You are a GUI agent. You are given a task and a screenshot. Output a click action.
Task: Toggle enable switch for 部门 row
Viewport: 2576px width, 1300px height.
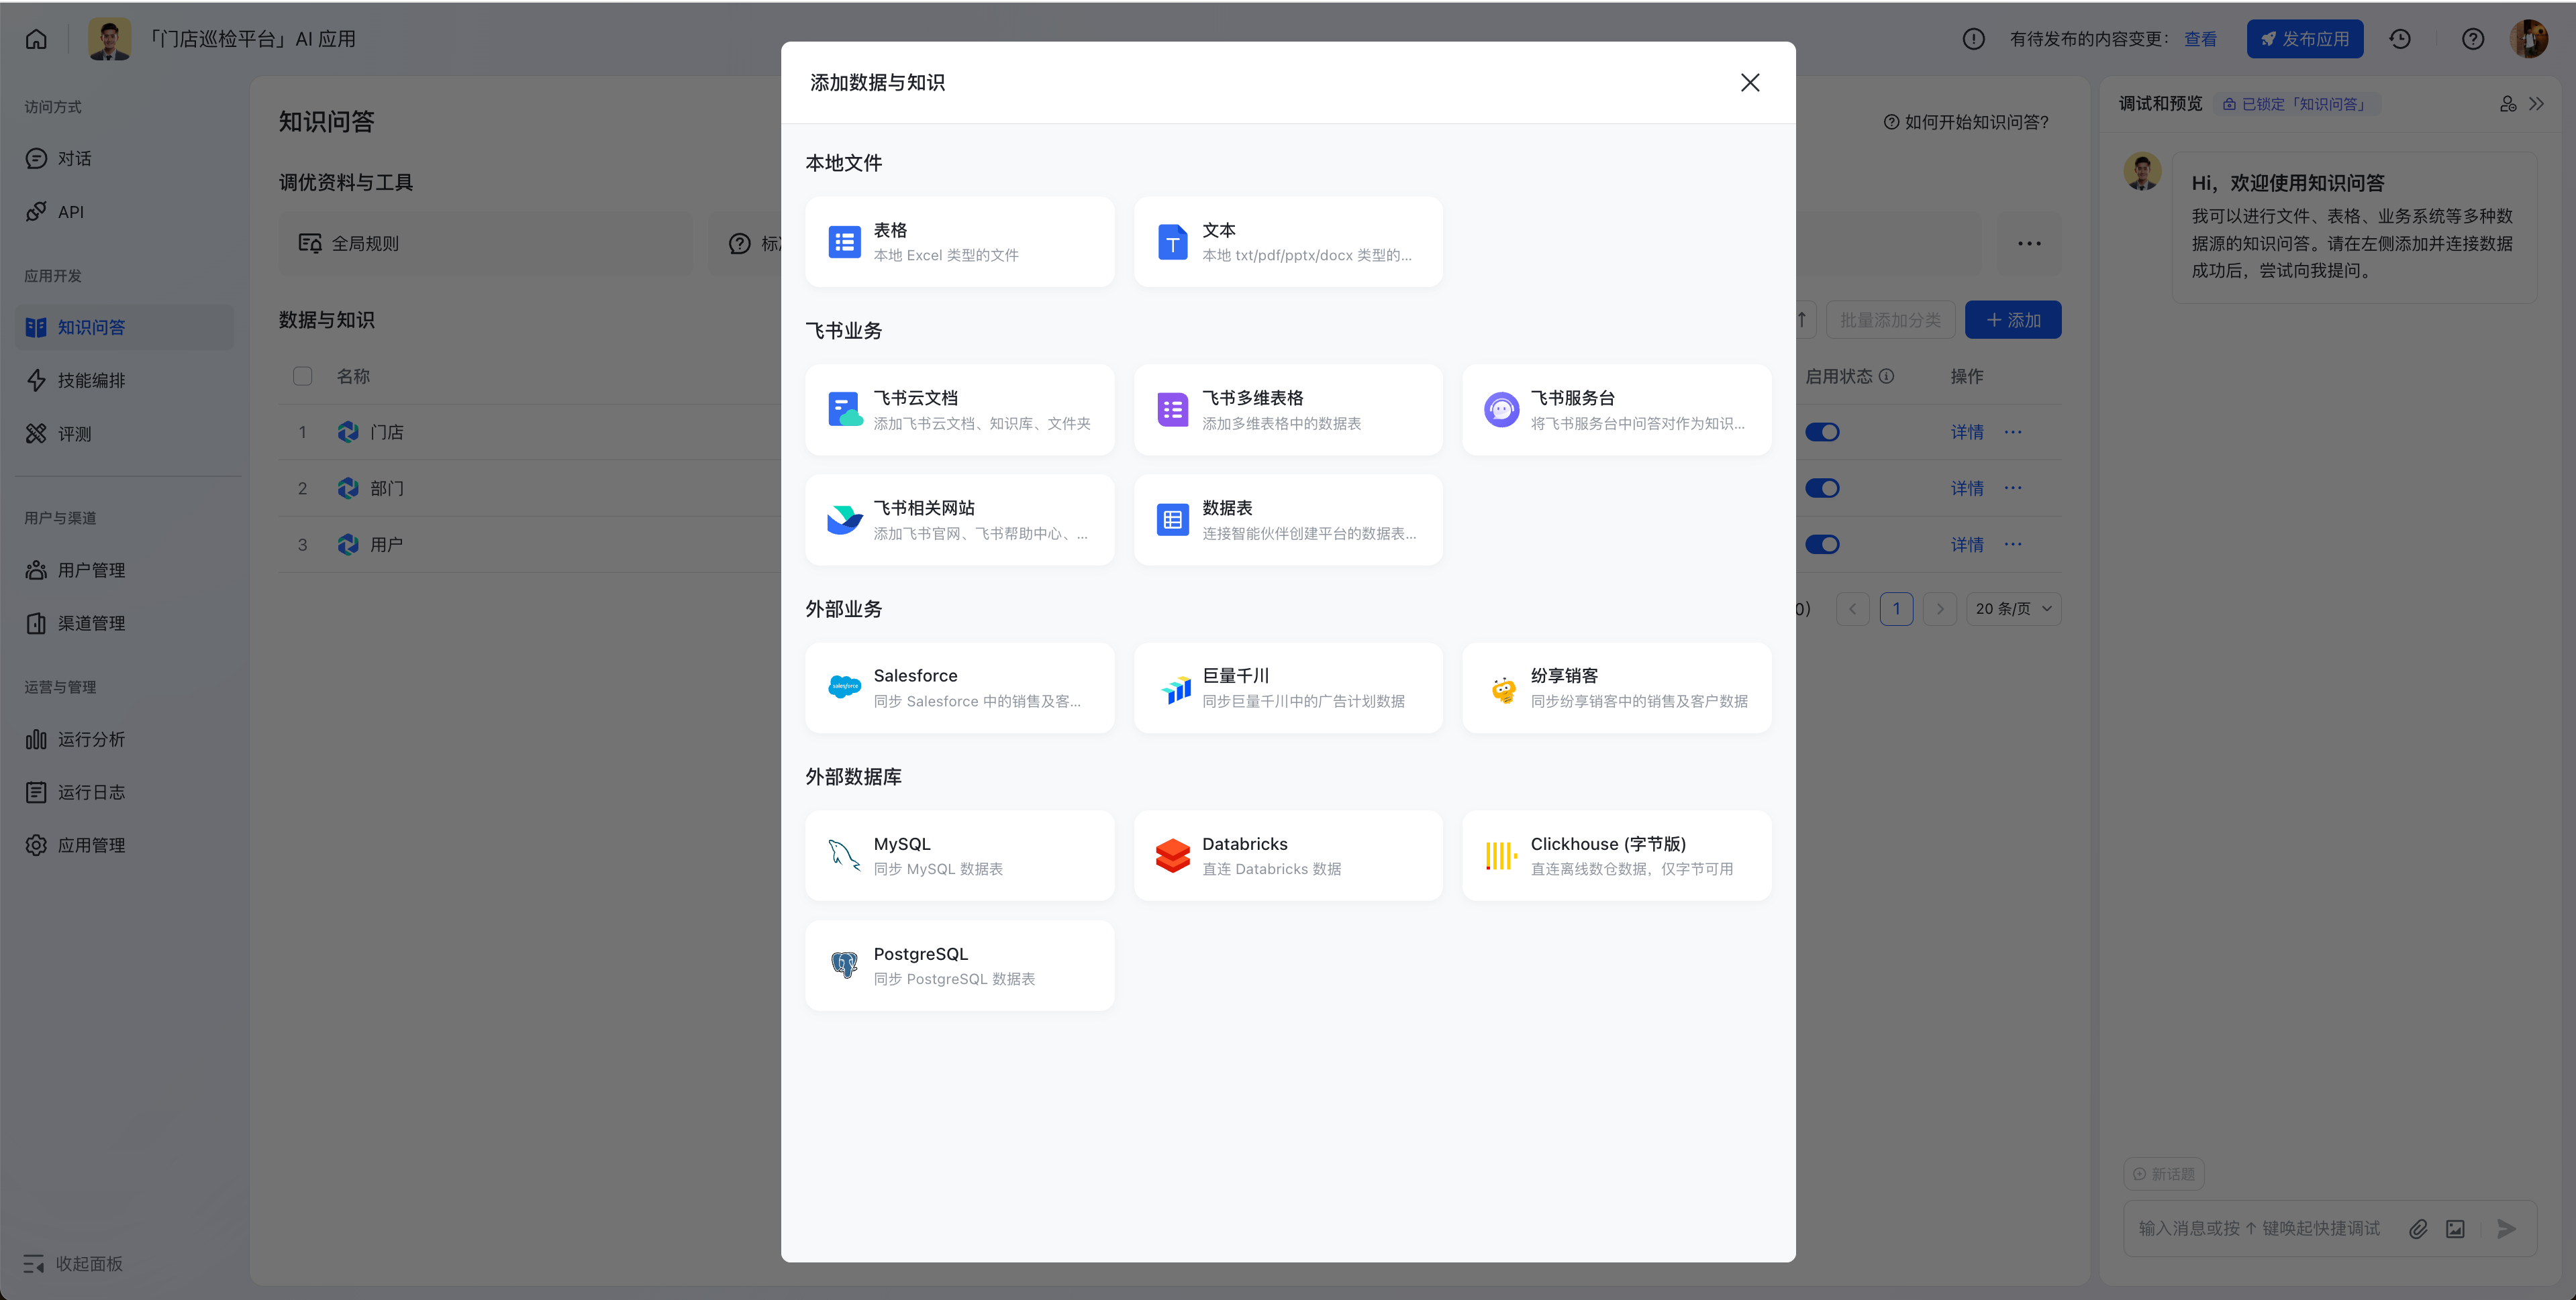point(1821,488)
